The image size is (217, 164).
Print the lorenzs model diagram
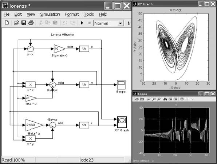pos(31,23)
